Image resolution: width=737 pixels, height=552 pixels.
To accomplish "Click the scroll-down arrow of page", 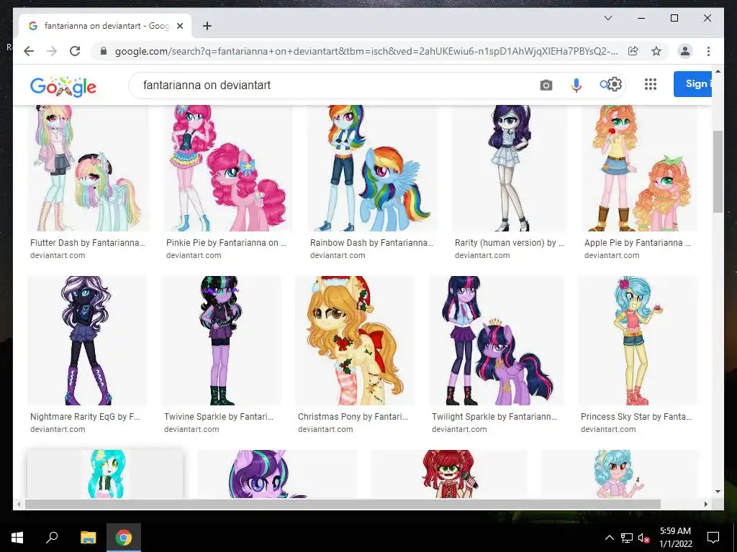I will (718, 492).
